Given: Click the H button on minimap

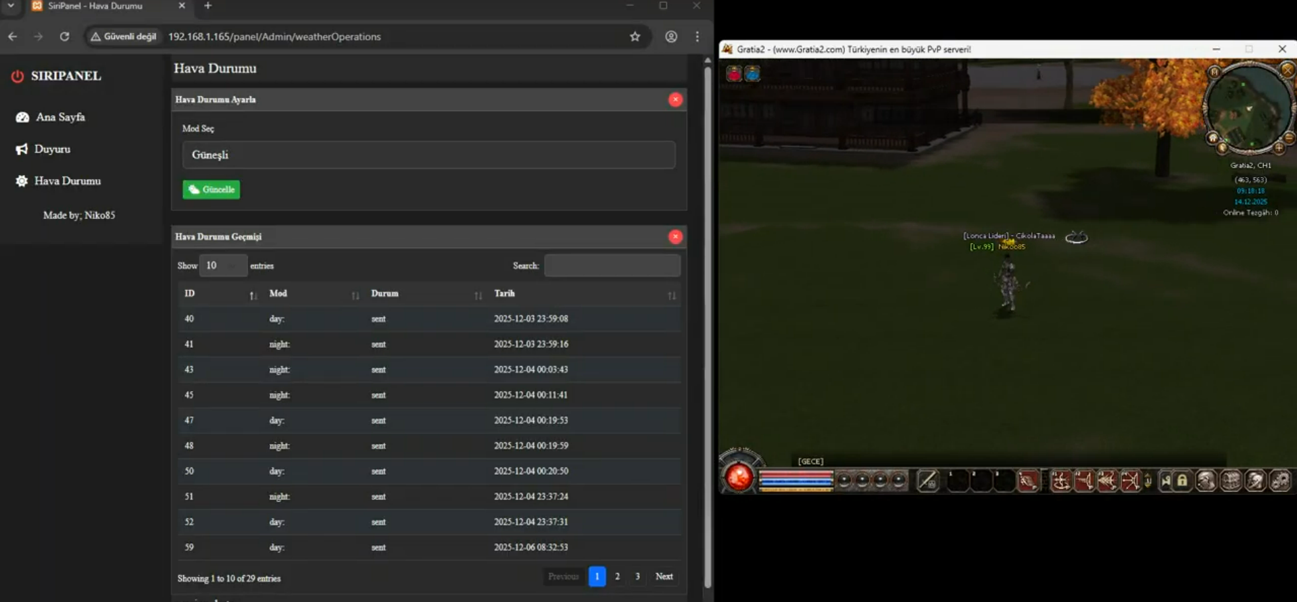Looking at the screenshot, I should point(1215,72).
